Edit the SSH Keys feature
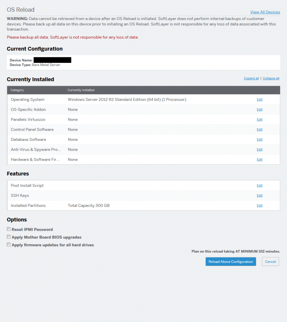 point(260,196)
